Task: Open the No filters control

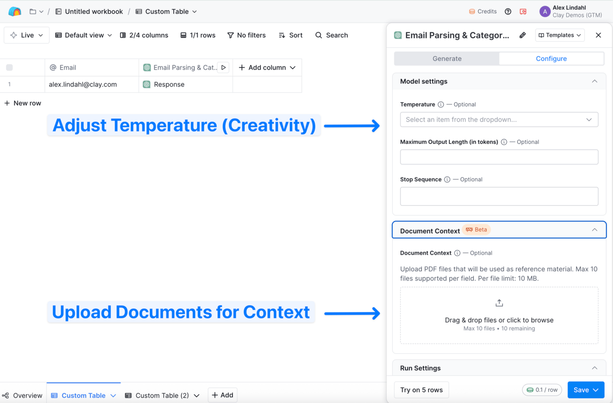Action: pyautogui.click(x=246, y=35)
